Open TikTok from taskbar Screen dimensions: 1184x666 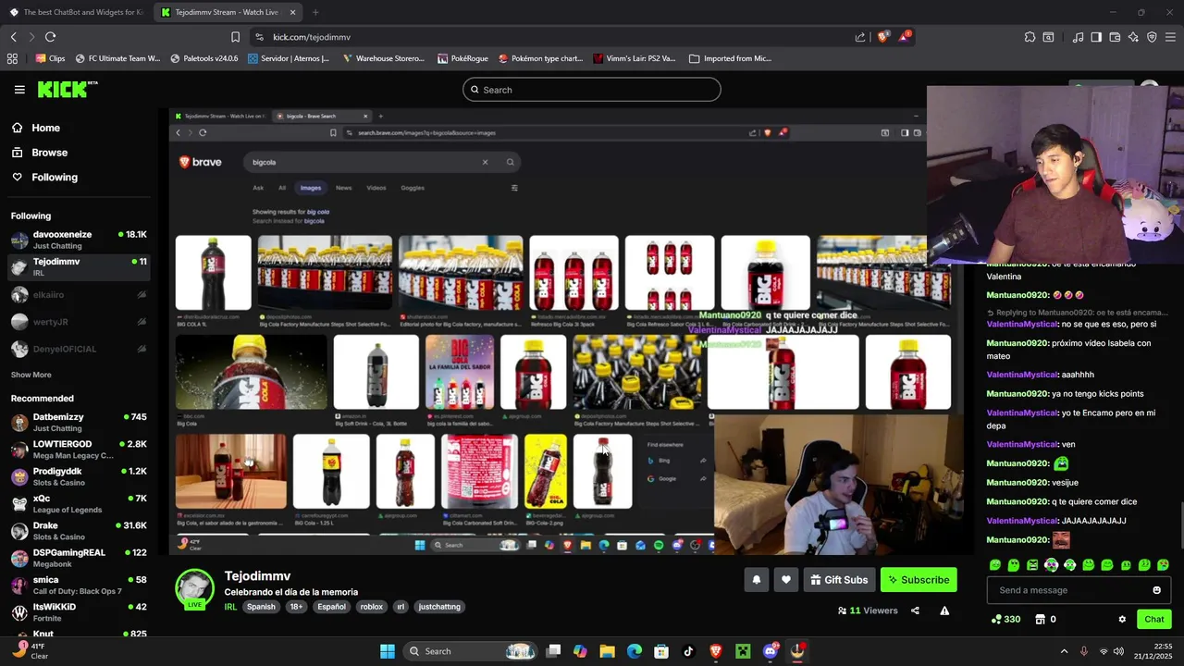688,651
